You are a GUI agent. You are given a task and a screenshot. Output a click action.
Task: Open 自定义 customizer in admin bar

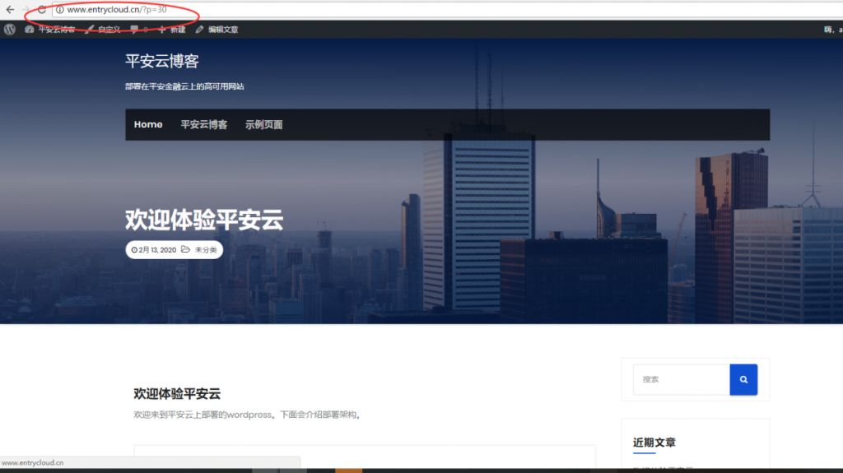pyautogui.click(x=103, y=30)
